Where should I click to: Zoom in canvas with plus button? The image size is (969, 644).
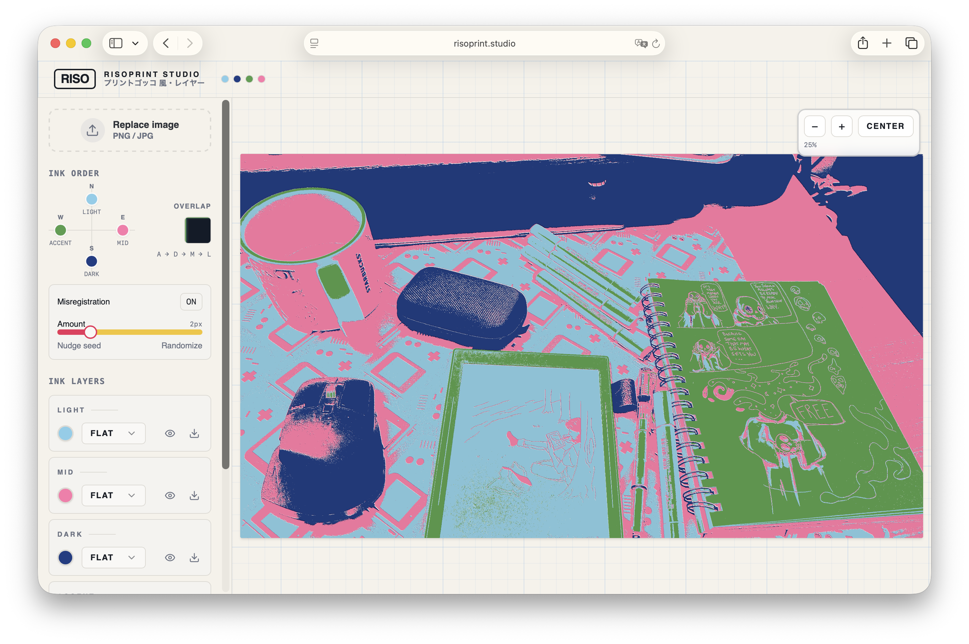click(842, 126)
